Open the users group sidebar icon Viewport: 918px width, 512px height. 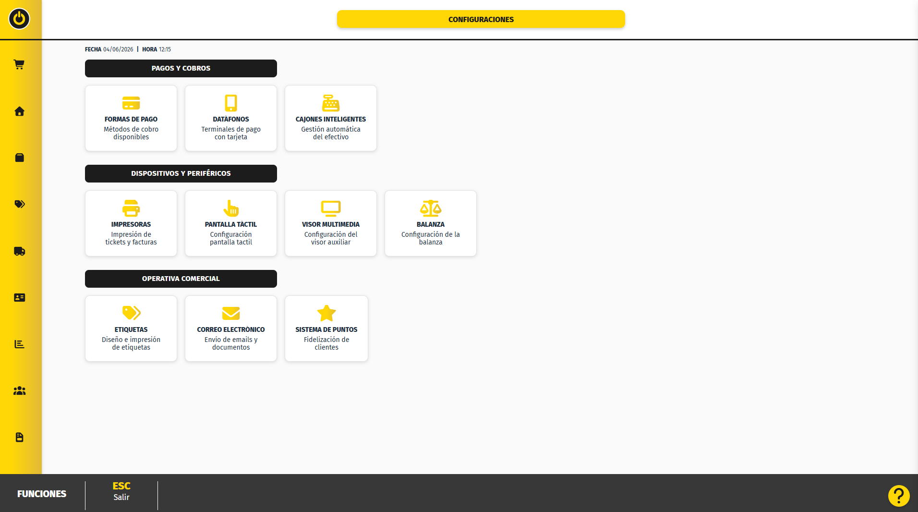(19, 391)
